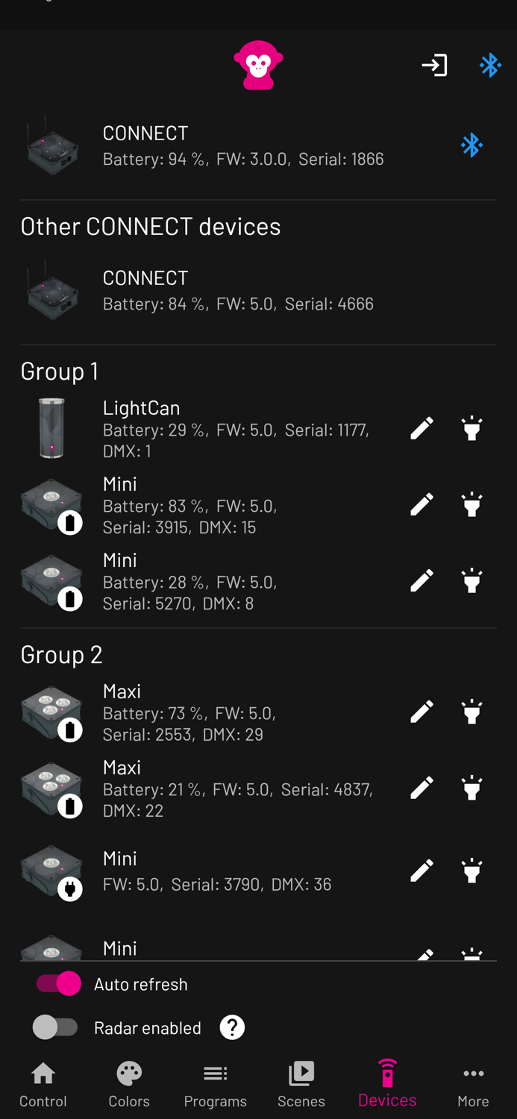
Task: Tap the Ape Labs monkey logo
Action: coord(258,65)
